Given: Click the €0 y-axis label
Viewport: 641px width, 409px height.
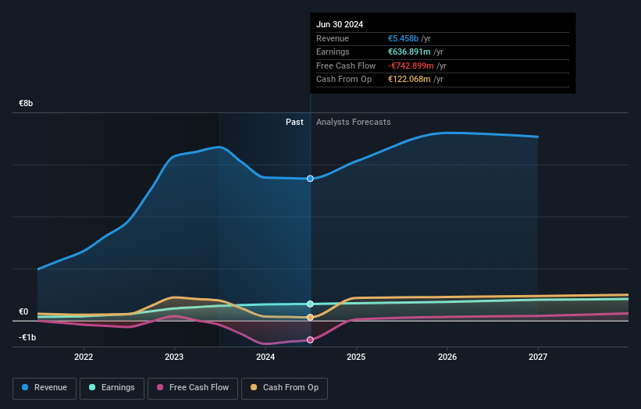Looking at the screenshot, I should click(23, 311).
